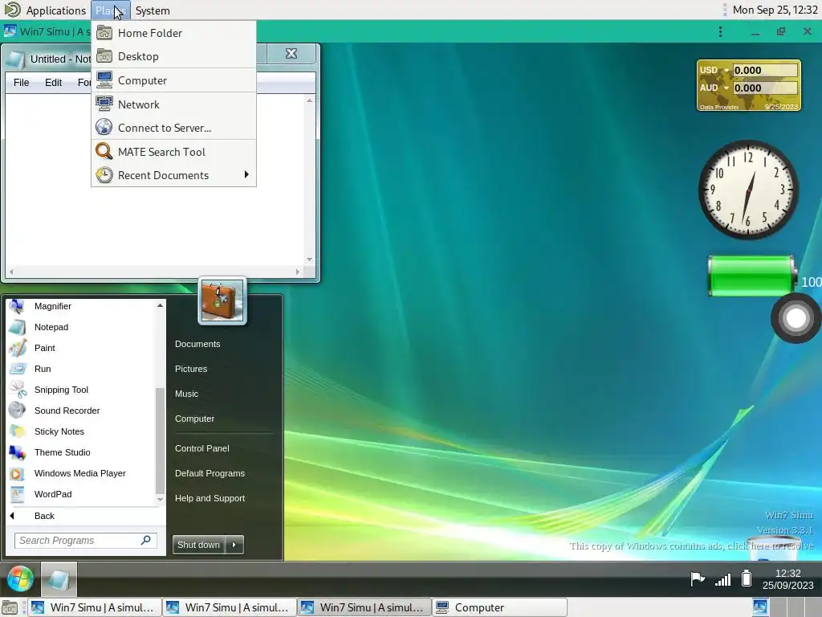This screenshot has height=617, width=822.
Task: Open Home Folder in Places menu
Action: 173,33
